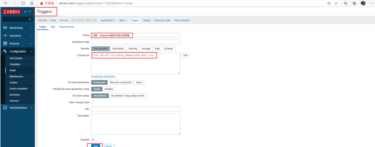
Task: Switch to the Dependencies tab
Action: (x=67, y=27)
